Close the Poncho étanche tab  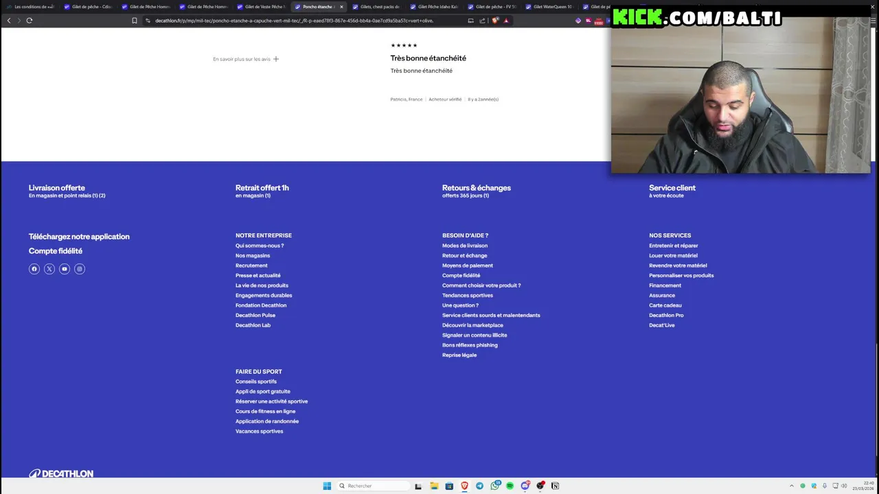pos(341,7)
